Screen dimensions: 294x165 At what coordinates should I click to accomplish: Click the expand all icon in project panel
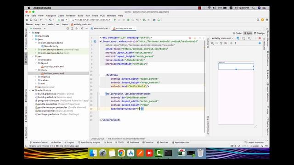click(x=72, y=28)
